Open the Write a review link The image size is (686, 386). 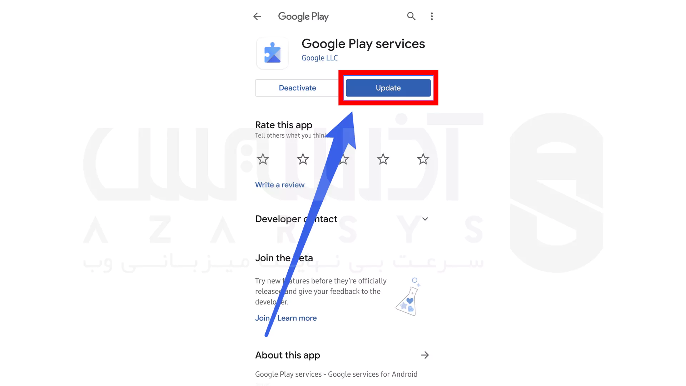(x=280, y=184)
